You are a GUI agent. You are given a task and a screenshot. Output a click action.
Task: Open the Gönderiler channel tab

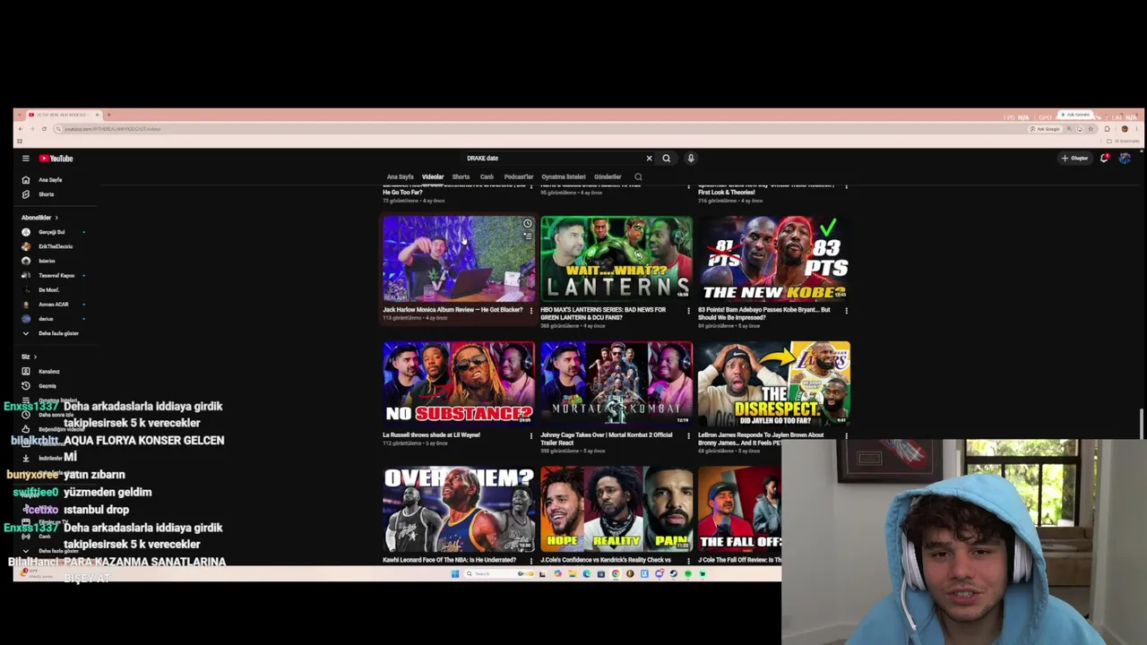(x=608, y=177)
